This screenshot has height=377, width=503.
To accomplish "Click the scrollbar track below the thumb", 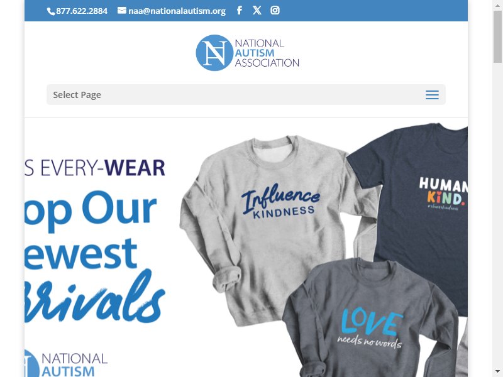I will click(497, 215).
